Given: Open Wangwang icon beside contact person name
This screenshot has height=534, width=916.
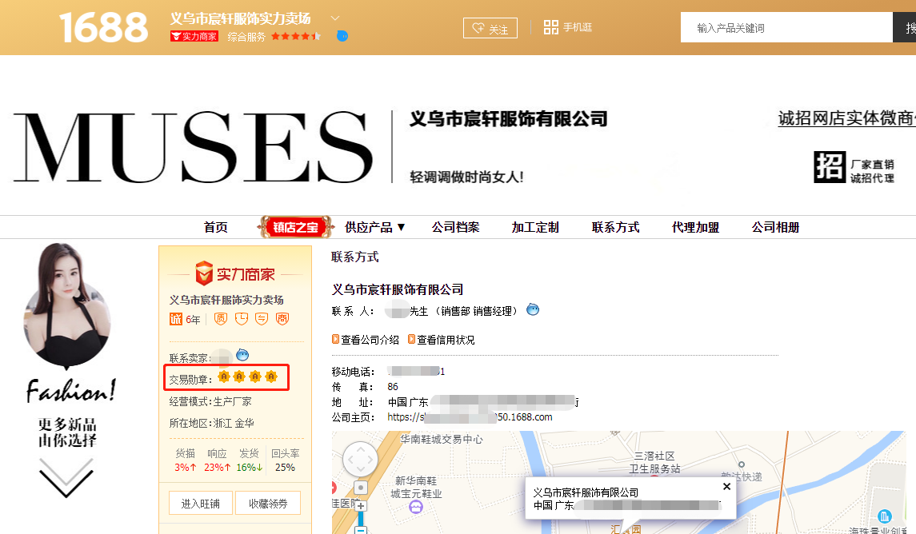Looking at the screenshot, I should (533, 309).
